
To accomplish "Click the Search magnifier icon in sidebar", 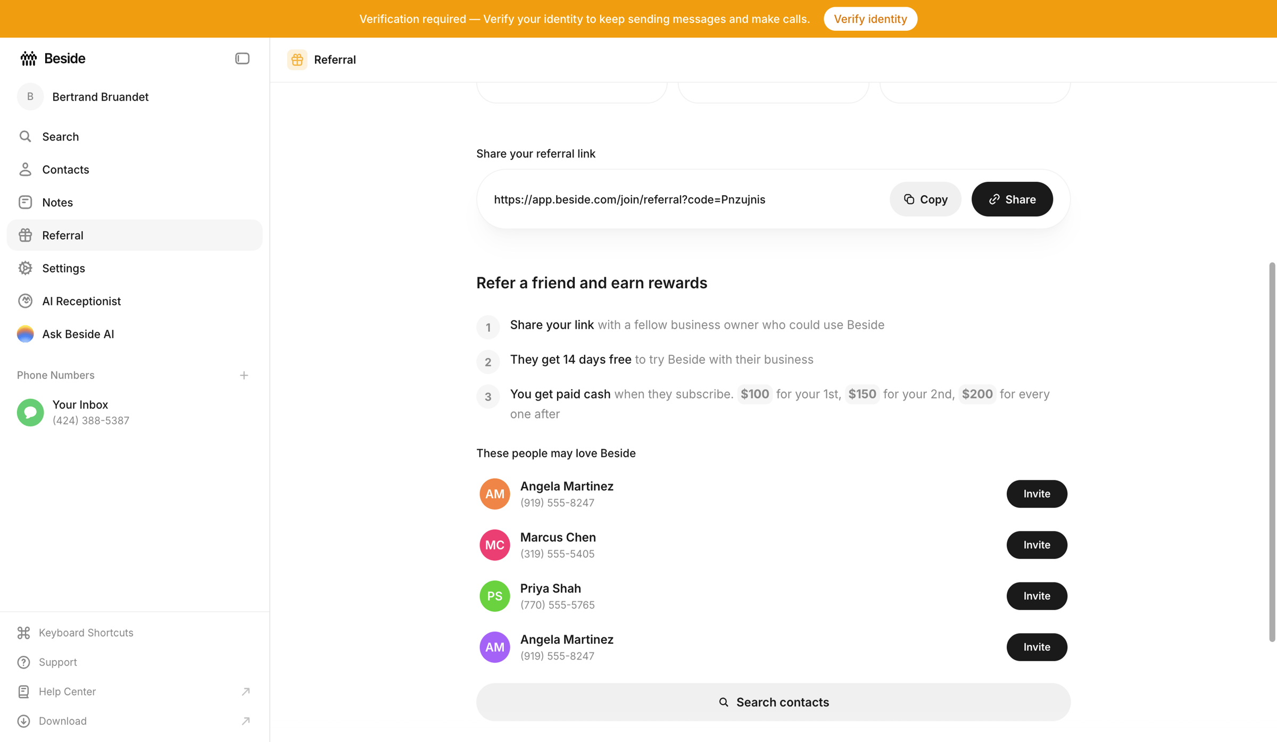I will coord(25,137).
